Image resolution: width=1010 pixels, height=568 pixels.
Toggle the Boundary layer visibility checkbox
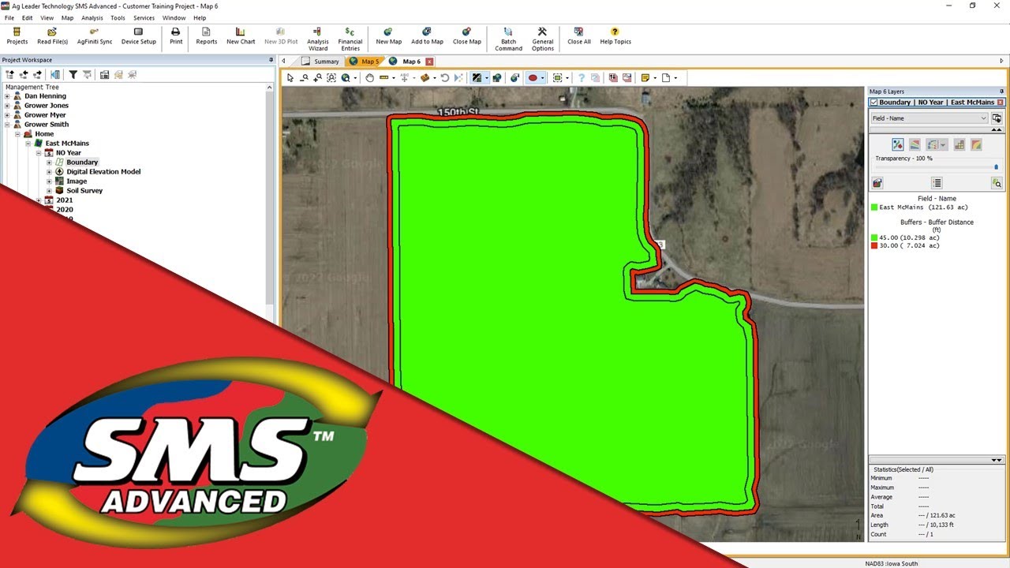click(x=874, y=103)
